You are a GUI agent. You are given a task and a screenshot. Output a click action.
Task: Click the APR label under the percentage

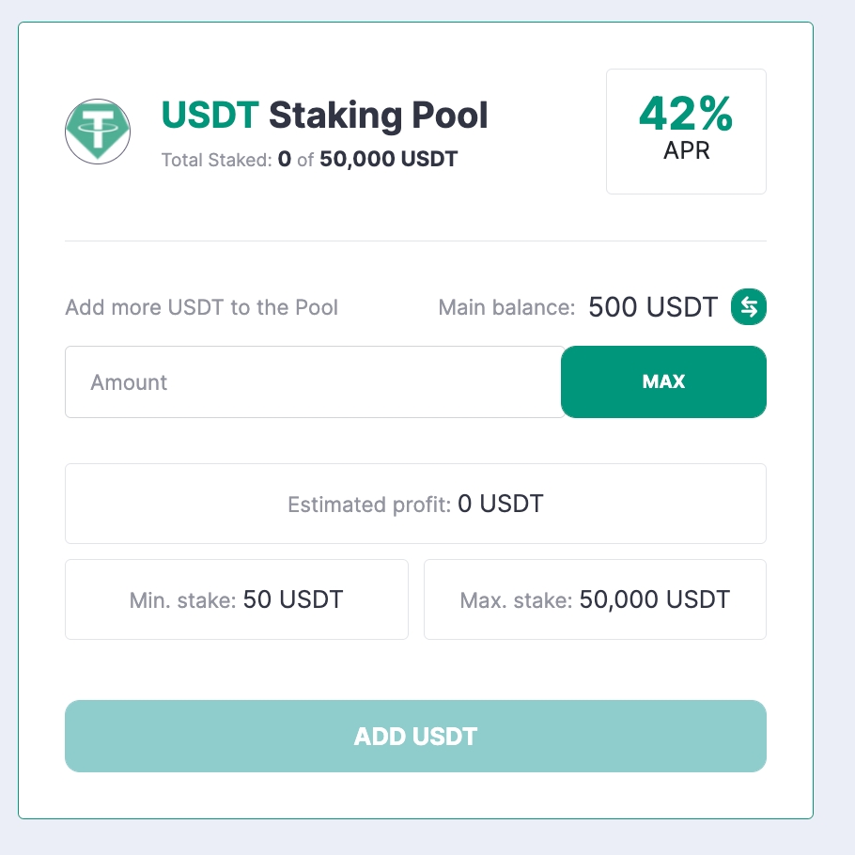click(x=686, y=150)
